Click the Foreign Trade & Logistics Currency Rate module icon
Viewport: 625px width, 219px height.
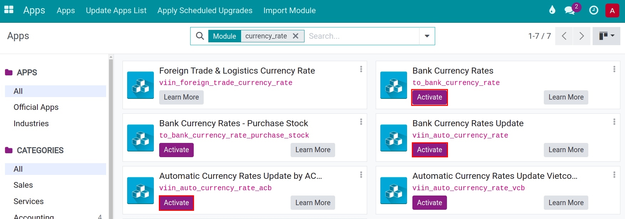click(x=140, y=85)
